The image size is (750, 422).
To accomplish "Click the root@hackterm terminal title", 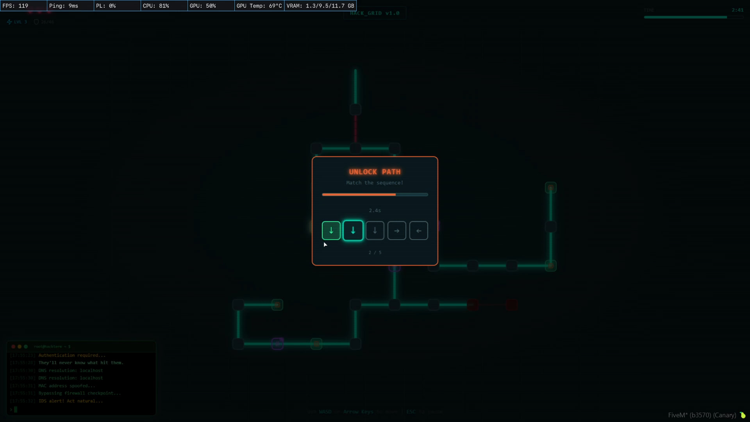I will pos(52,347).
